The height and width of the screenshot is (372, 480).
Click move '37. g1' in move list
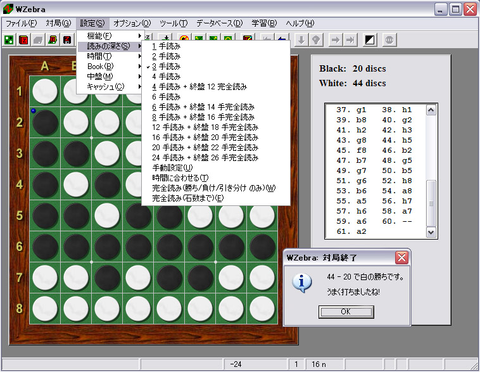[351, 110]
